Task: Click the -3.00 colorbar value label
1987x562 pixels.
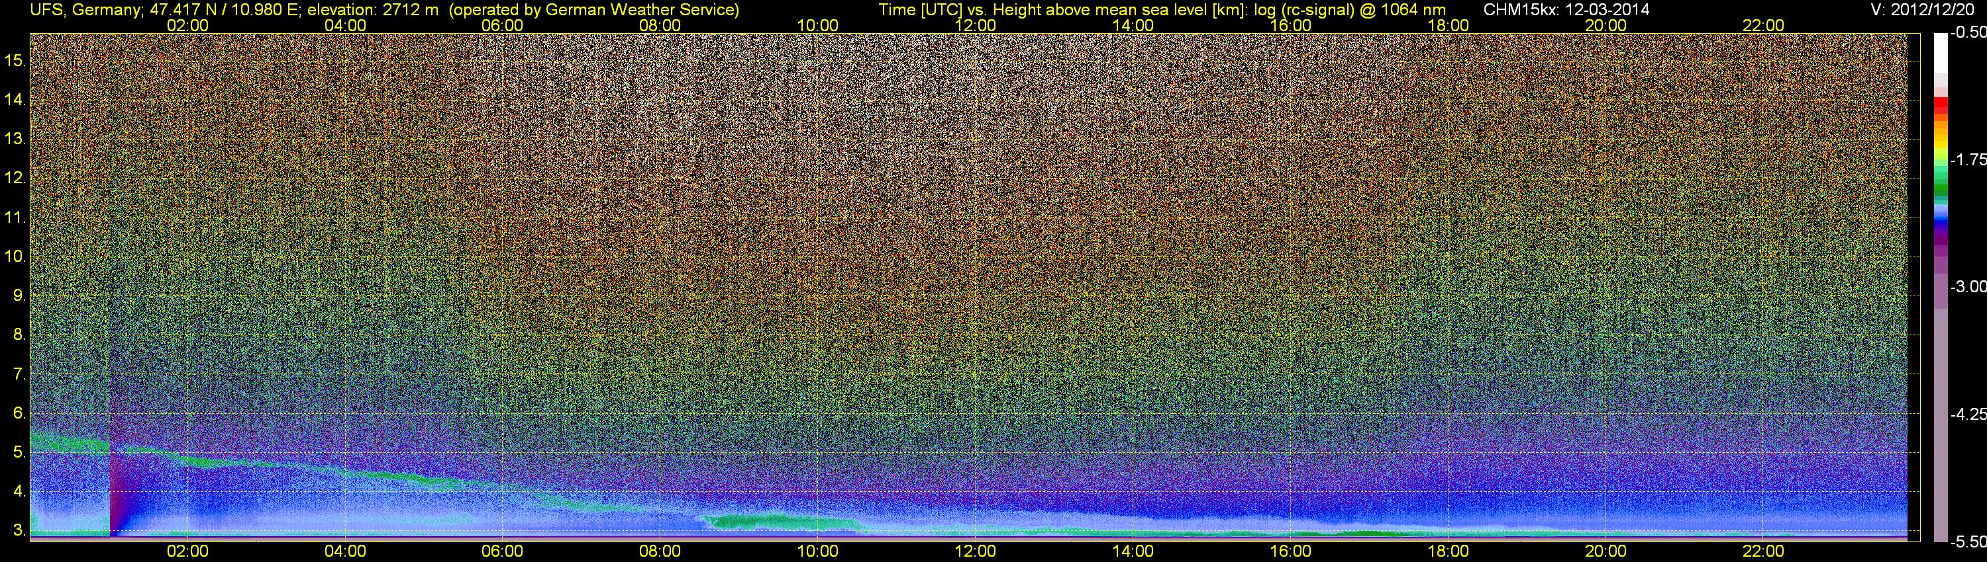Action: click(1968, 286)
